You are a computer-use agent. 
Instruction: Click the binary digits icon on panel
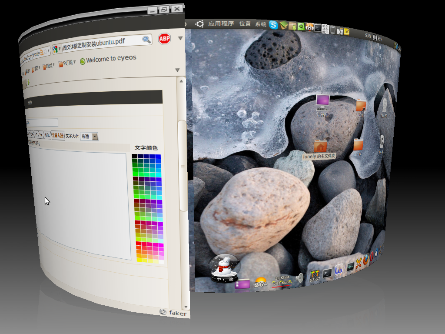pyautogui.click(x=325, y=29)
